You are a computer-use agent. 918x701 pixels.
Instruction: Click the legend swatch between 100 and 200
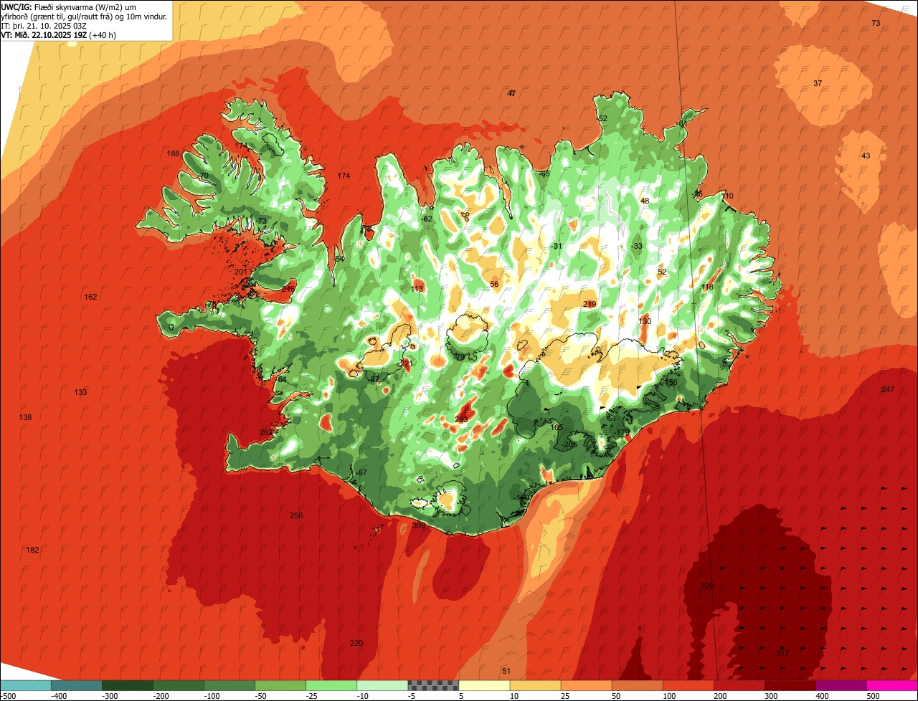click(x=688, y=685)
